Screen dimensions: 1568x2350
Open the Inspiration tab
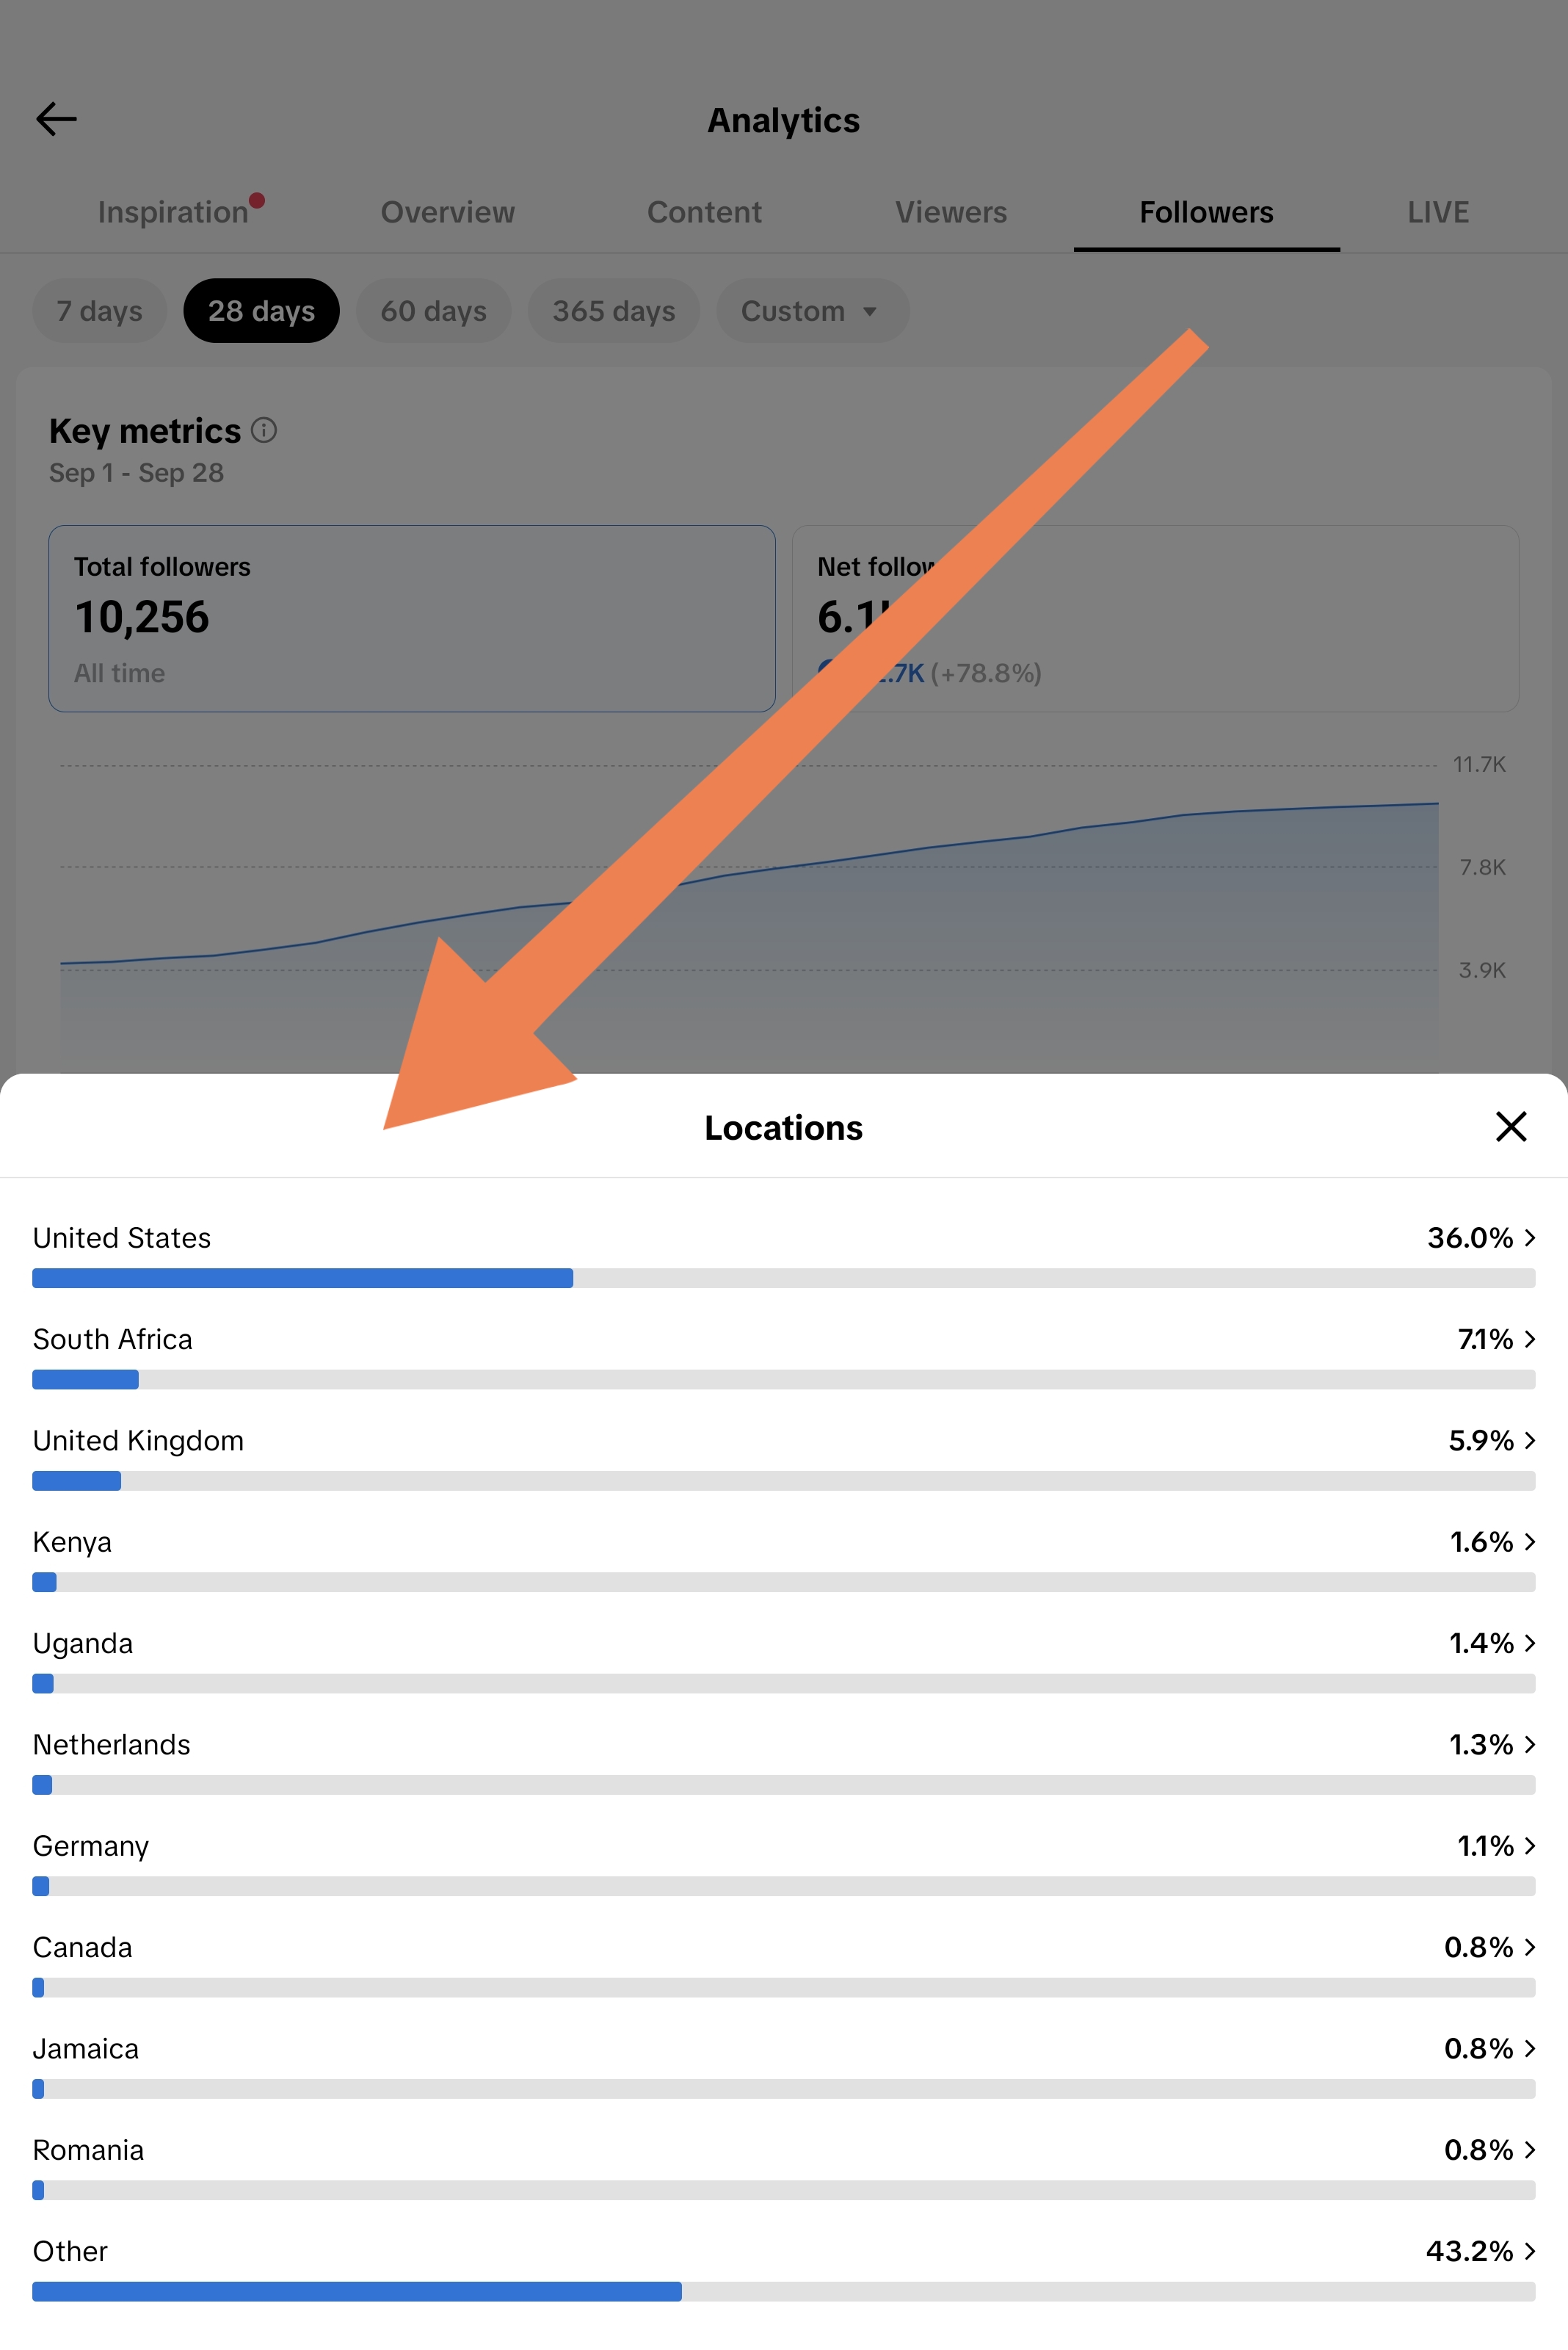coord(173,212)
